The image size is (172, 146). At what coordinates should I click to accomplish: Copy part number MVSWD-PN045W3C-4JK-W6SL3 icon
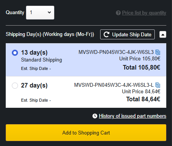click(x=158, y=52)
